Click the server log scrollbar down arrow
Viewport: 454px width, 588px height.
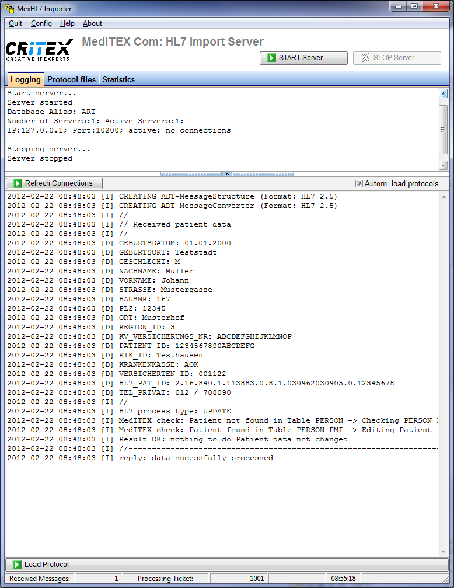click(x=443, y=165)
